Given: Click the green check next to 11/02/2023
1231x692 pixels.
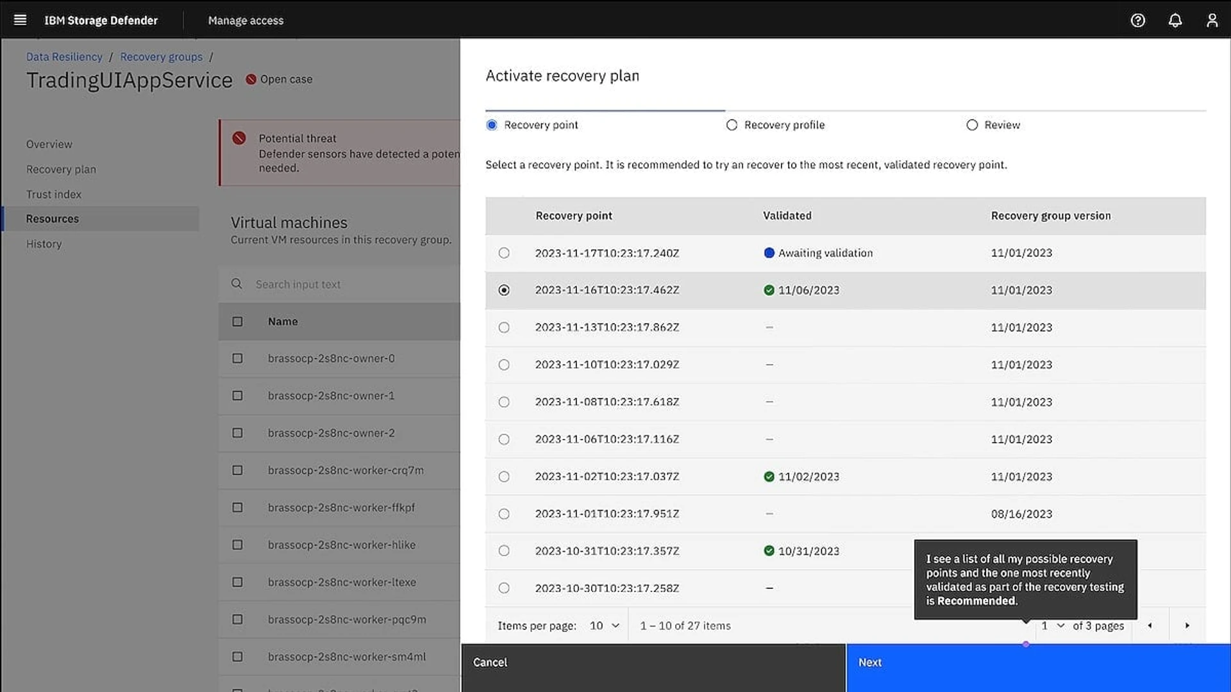Looking at the screenshot, I should (769, 477).
